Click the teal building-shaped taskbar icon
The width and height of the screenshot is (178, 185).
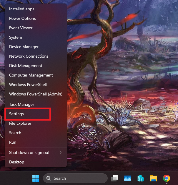tap(141, 178)
